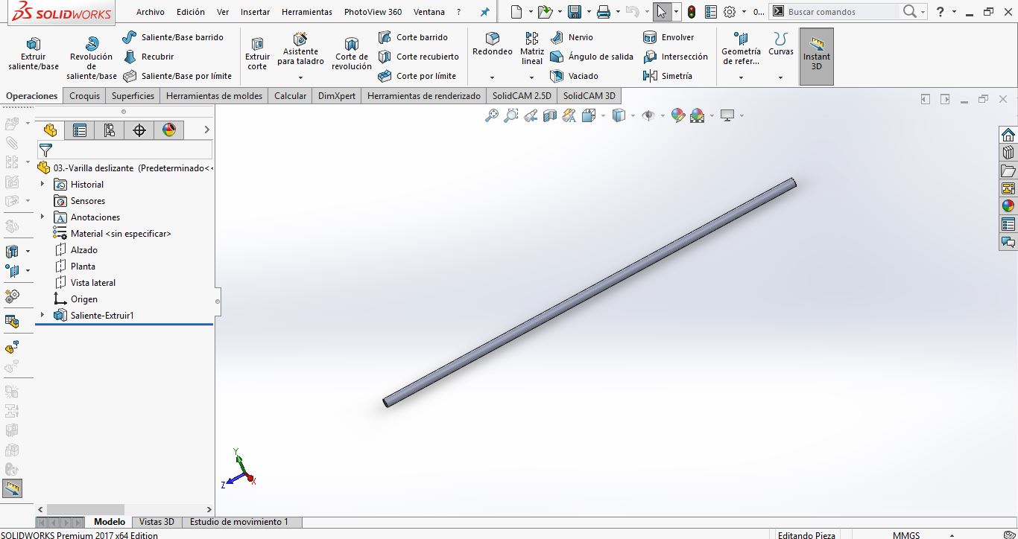Image resolution: width=1018 pixels, height=539 pixels.
Task: Click the Extruir corte tool
Action: (x=258, y=54)
